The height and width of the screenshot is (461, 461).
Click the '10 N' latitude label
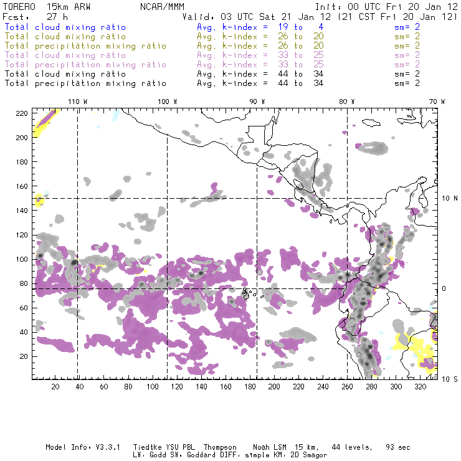450,199
